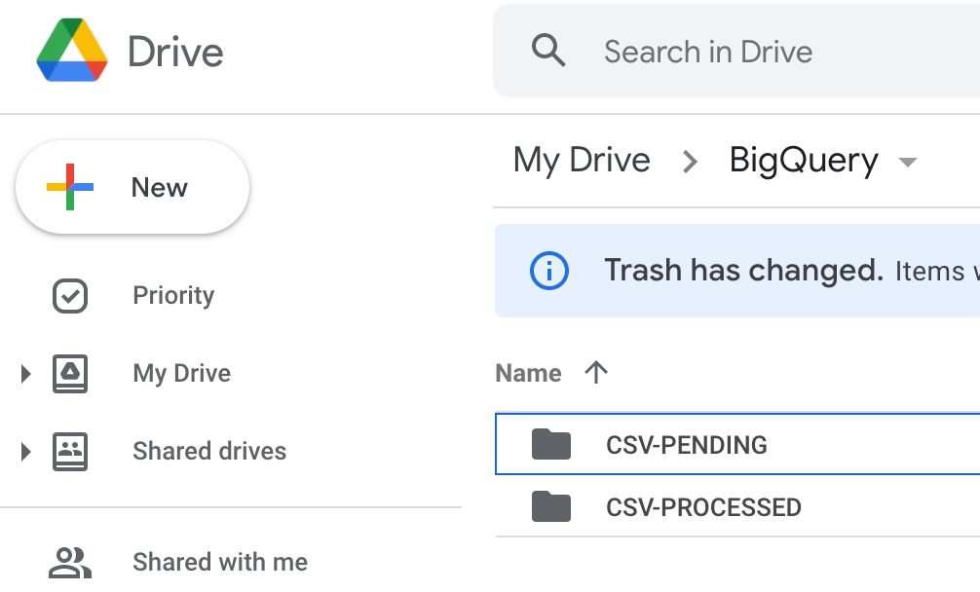Viewport: 980px width, 592px height.
Task: Click the info icon in the Trash banner
Action: (548, 271)
